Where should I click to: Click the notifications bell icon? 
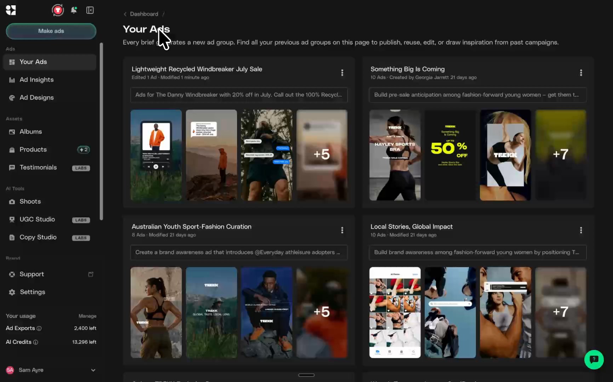(74, 10)
